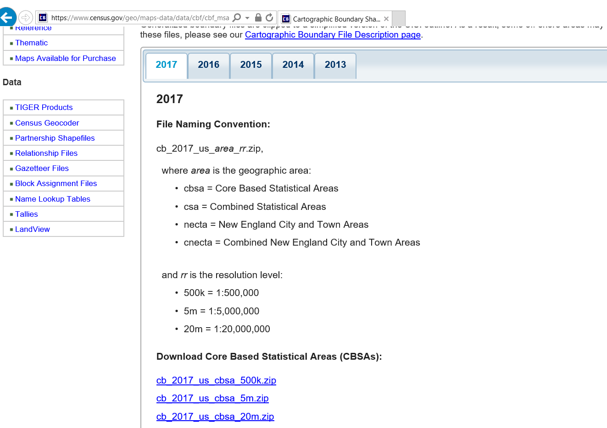Screen dimensions: 607x428
Task: Click the page refresh icon
Action: pyautogui.click(x=269, y=17)
